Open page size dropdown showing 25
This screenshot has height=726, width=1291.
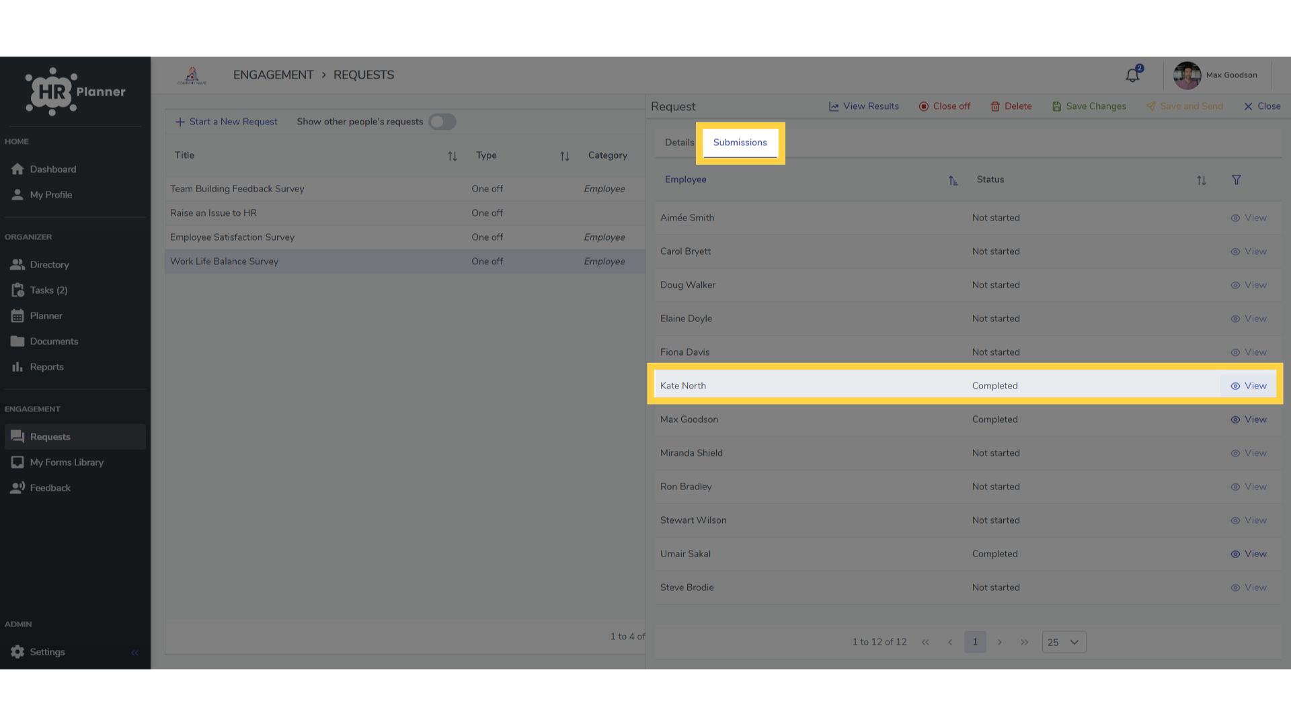[1064, 642]
